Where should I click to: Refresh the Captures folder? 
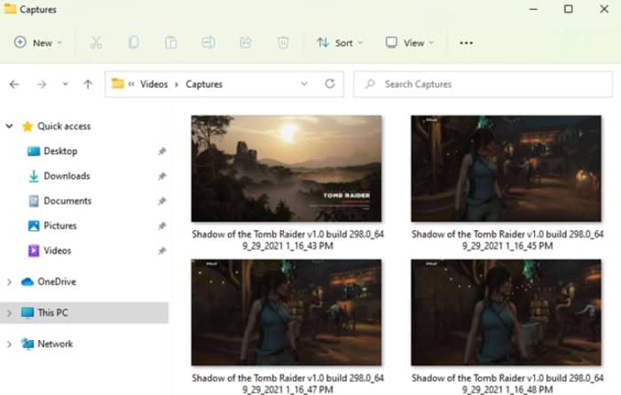329,84
